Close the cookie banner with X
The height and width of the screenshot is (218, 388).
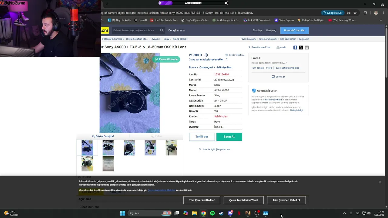tap(380, 182)
